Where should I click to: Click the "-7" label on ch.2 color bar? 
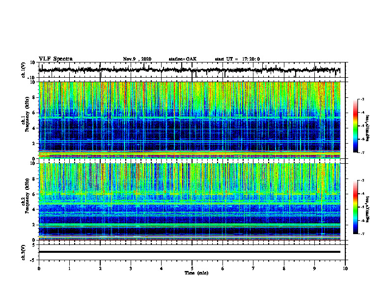[x=362, y=234]
